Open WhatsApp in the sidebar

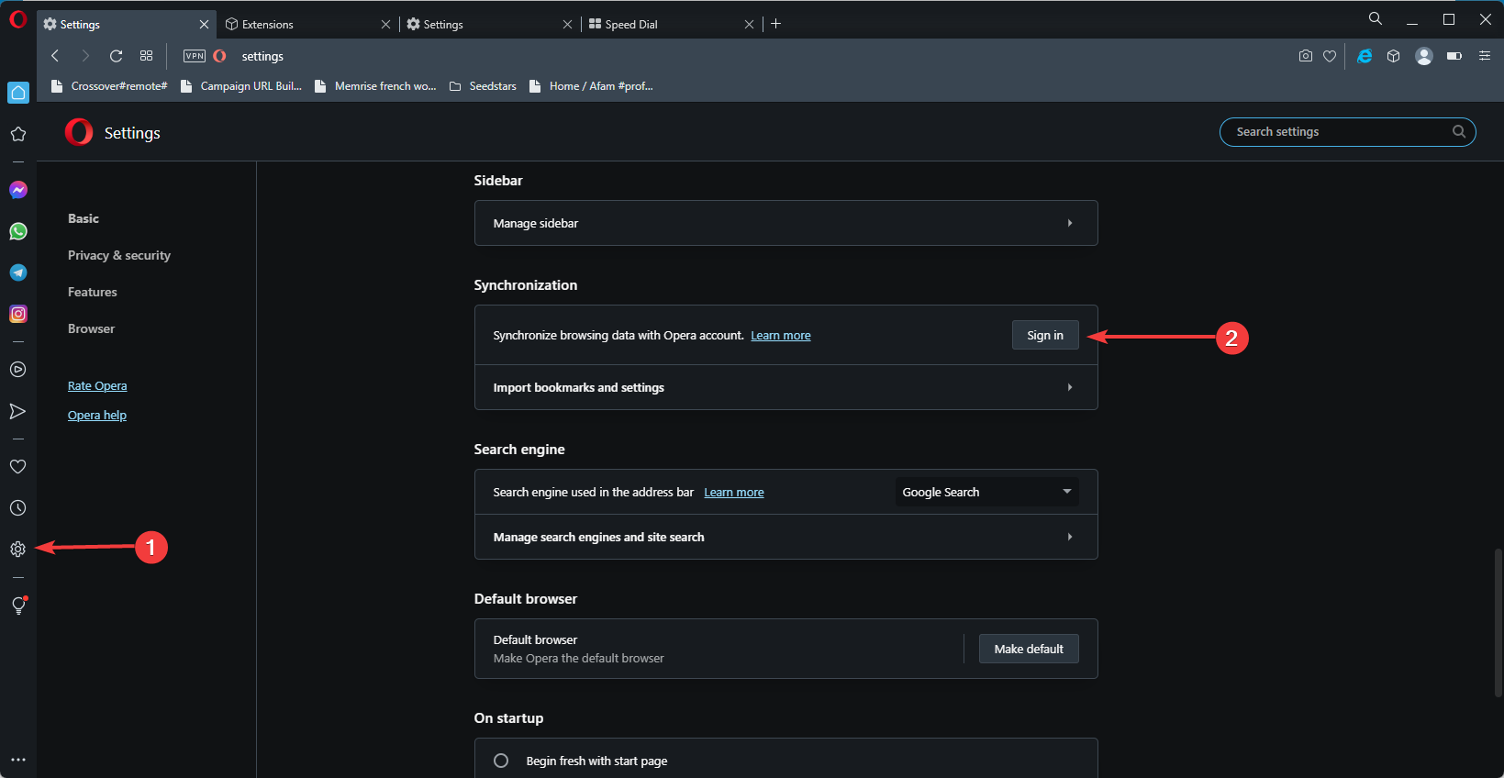(x=17, y=231)
